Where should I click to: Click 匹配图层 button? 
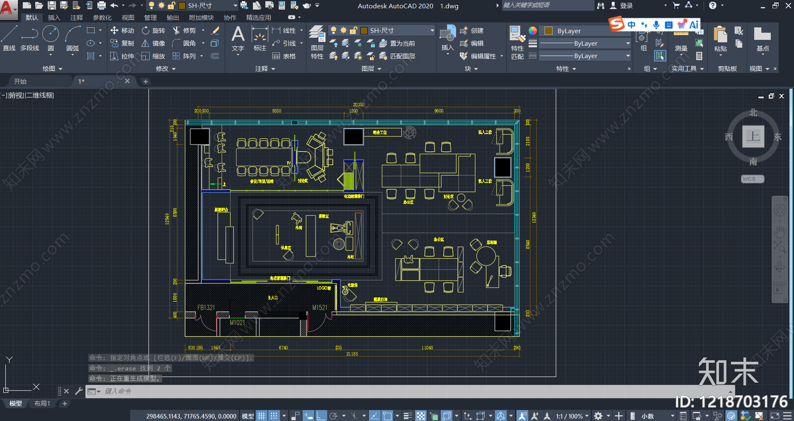(x=397, y=56)
